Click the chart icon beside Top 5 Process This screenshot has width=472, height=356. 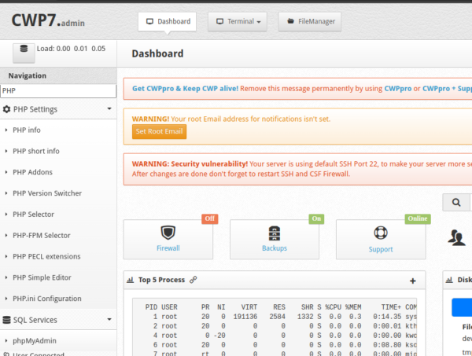pos(130,280)
